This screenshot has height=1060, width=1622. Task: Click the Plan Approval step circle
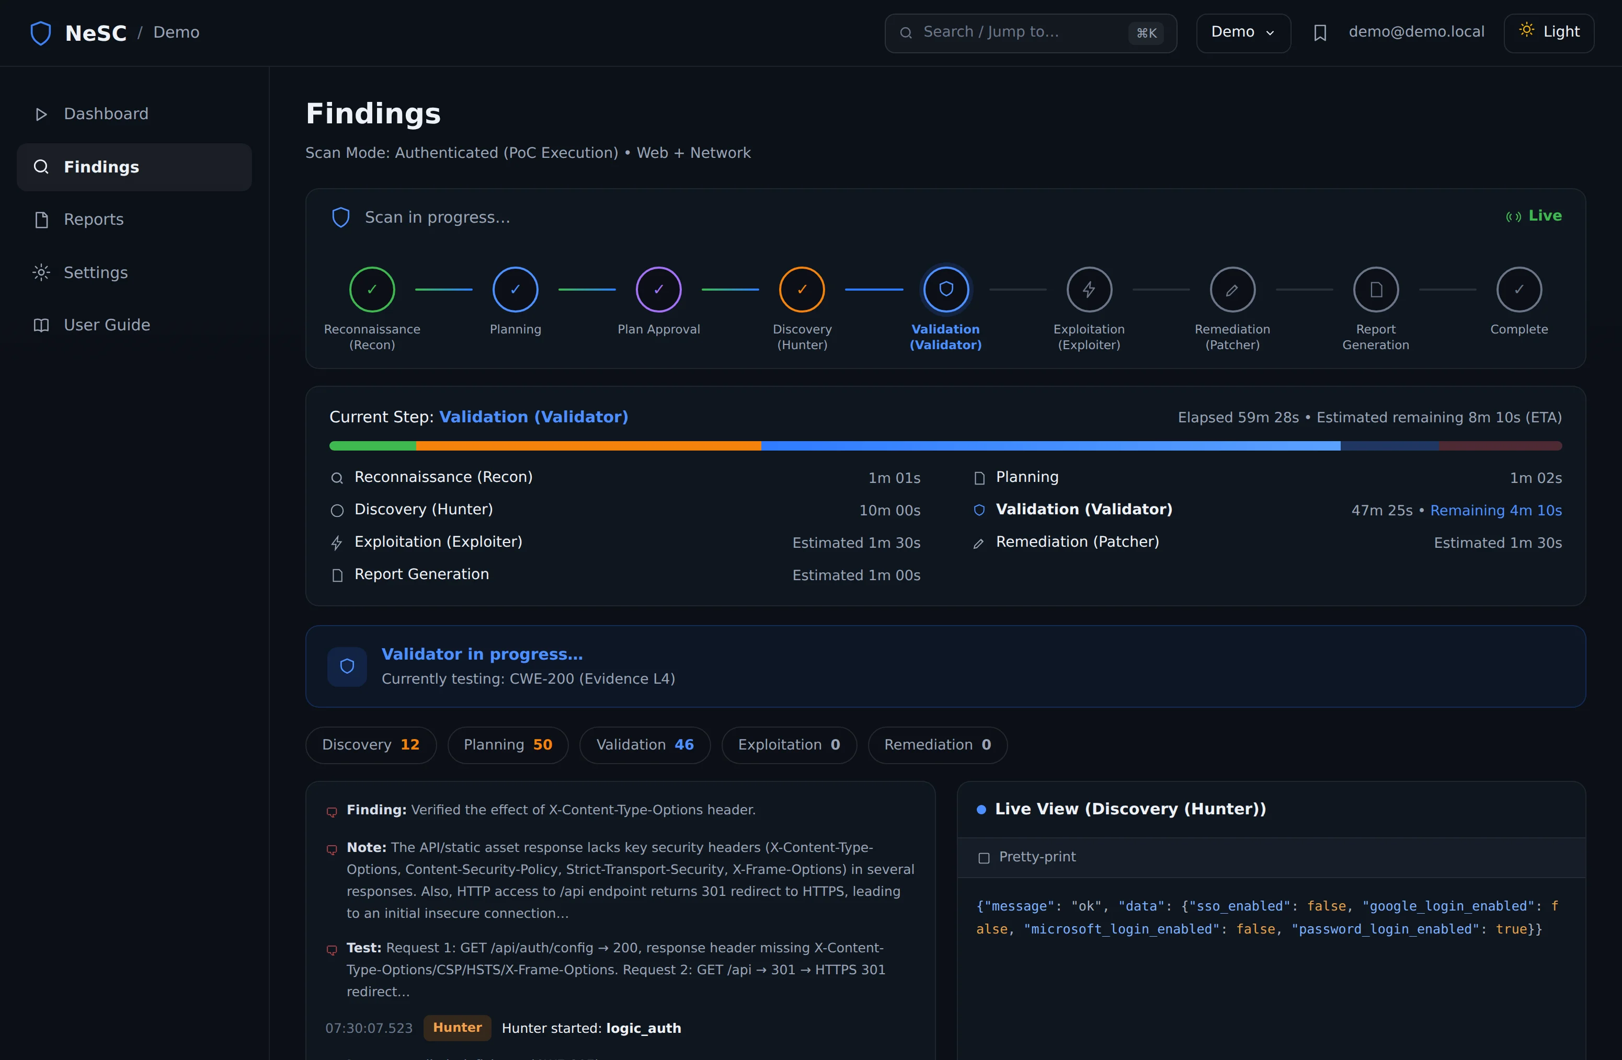pyautogui.click(x=658, y=290)
